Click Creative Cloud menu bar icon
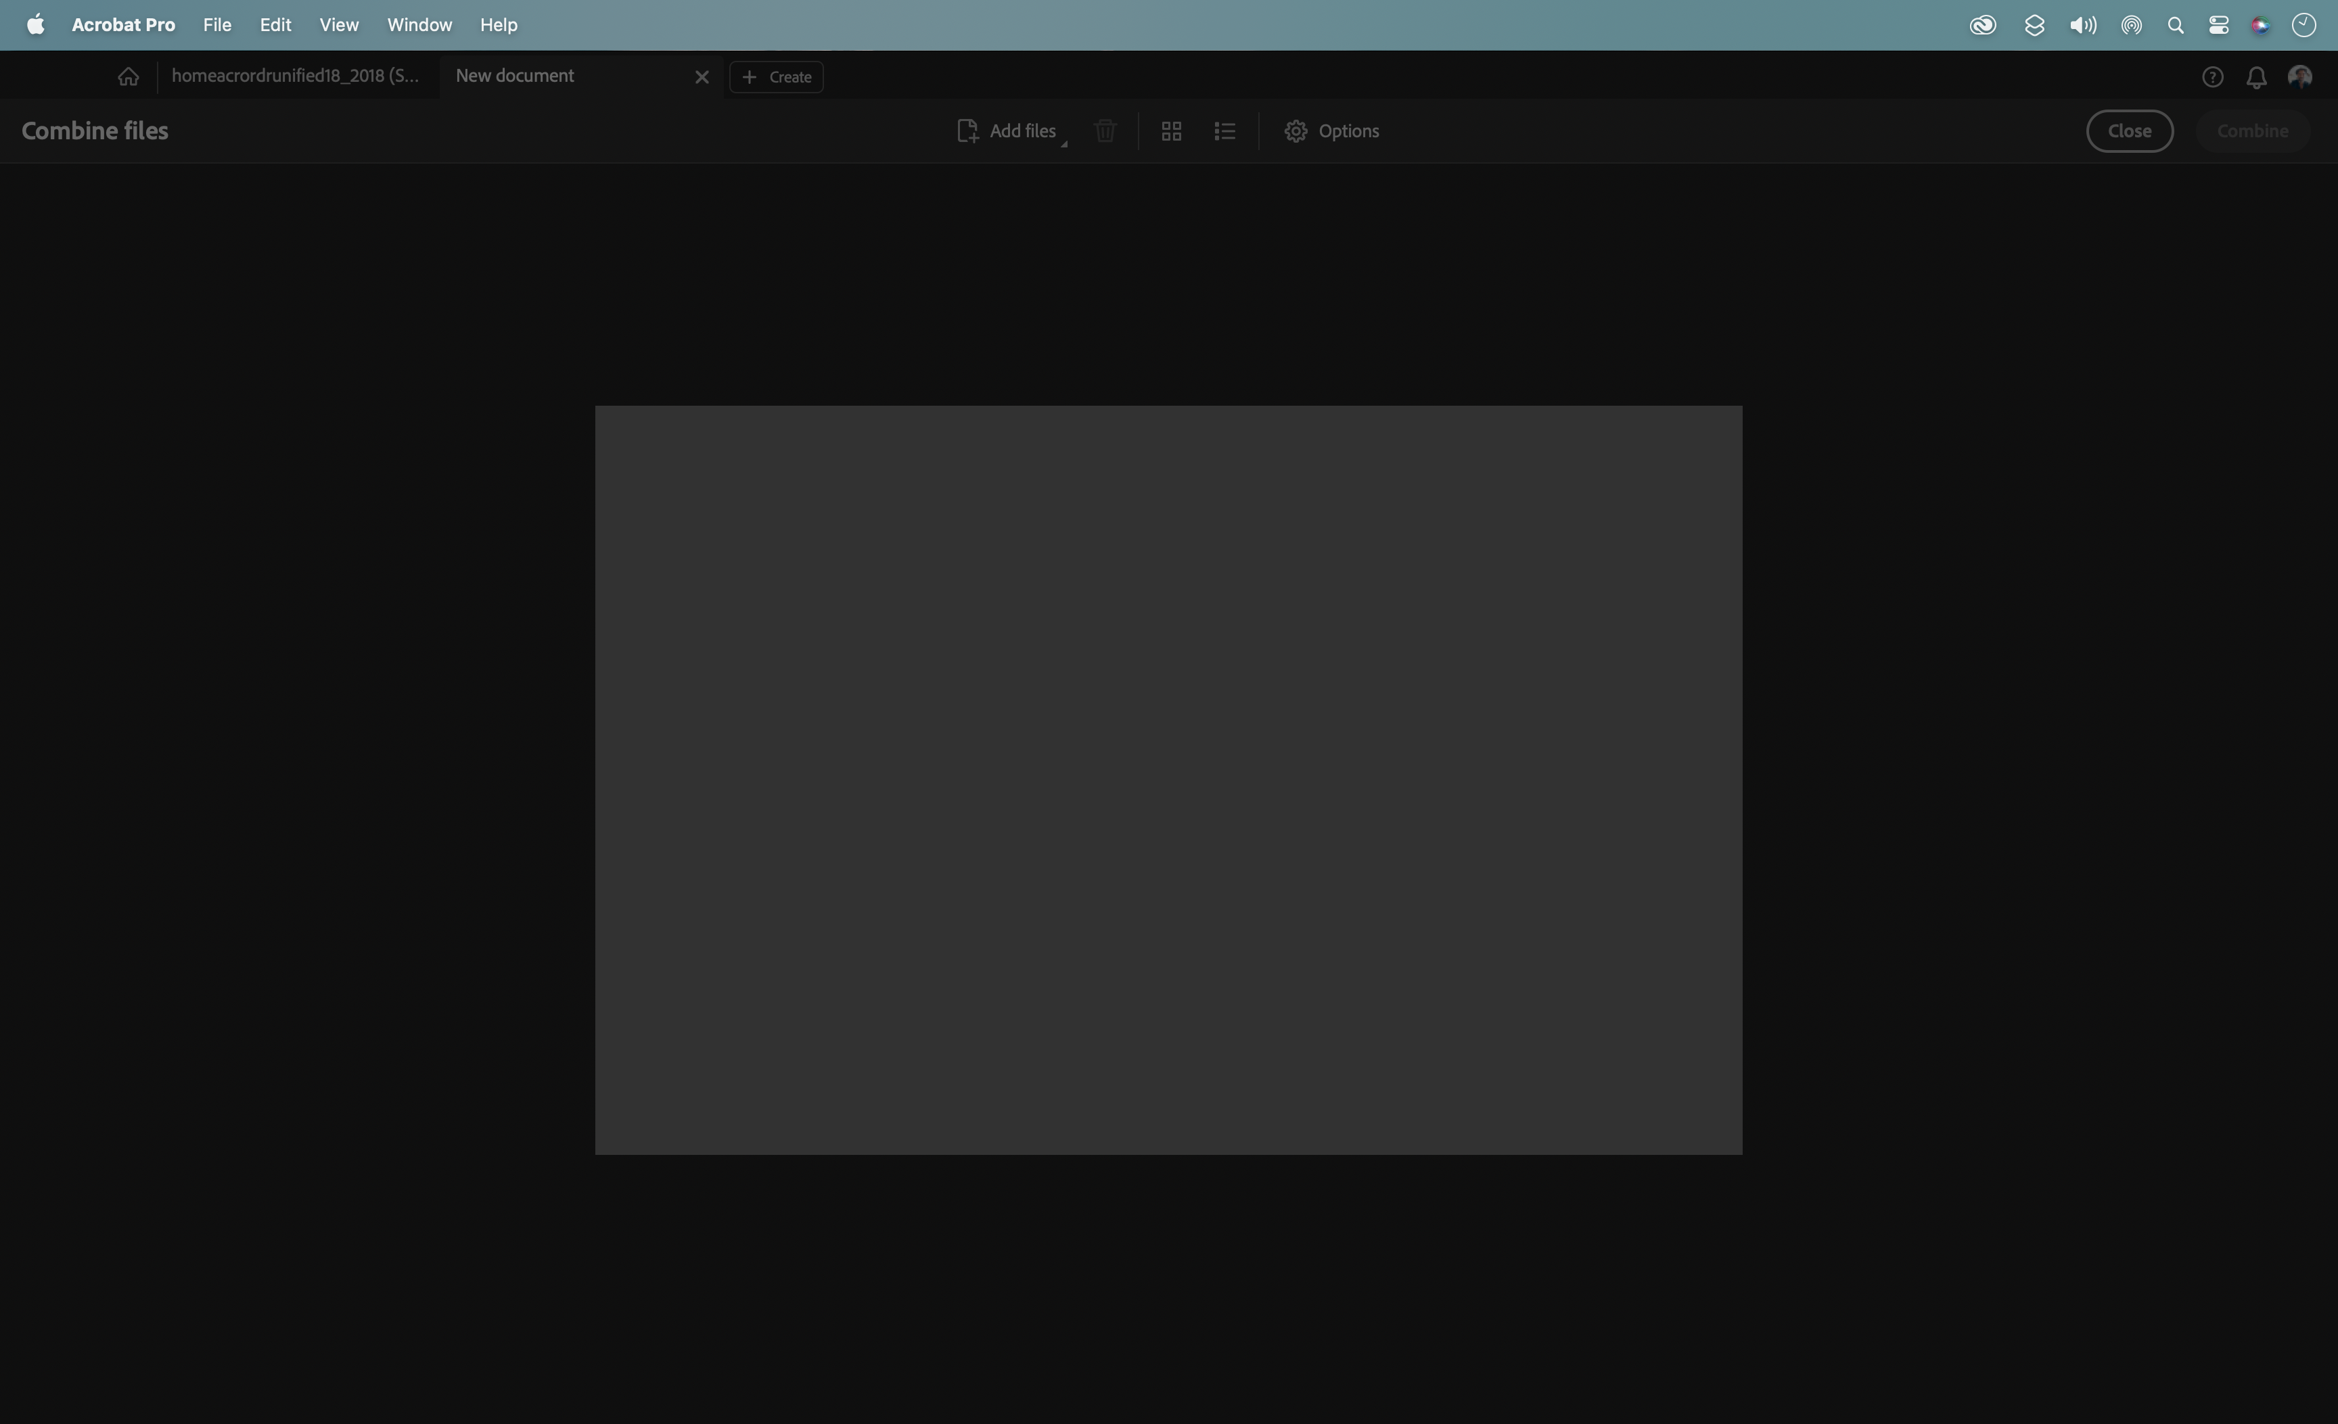The width and height of the screenshot is (2338, 1424). click(x=1982, y=24)
